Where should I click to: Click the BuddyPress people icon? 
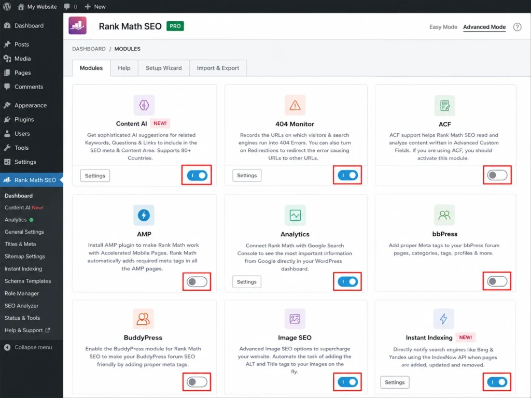click(x=143, y=319)
